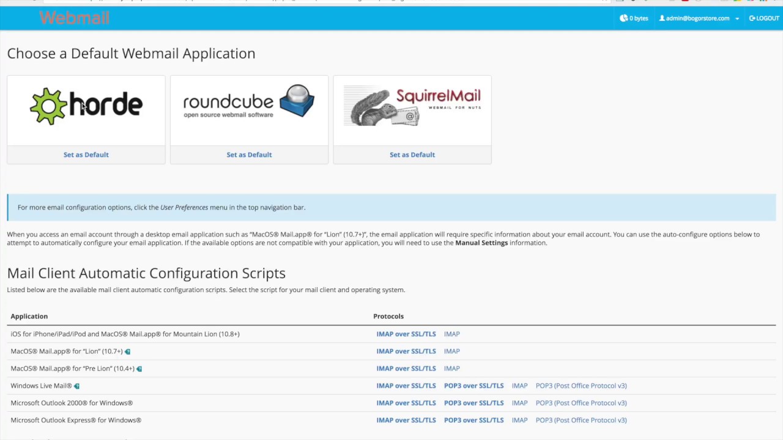783x440 pixels.
Task: Click the "Protocols" column header
Action: (388, 316)
